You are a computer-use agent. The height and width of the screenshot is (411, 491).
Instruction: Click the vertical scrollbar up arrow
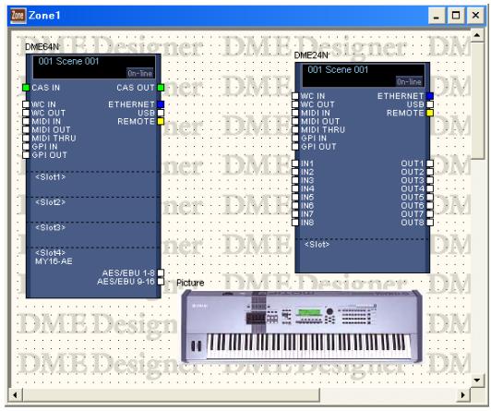pyautogui.click(x=477, y=35)
